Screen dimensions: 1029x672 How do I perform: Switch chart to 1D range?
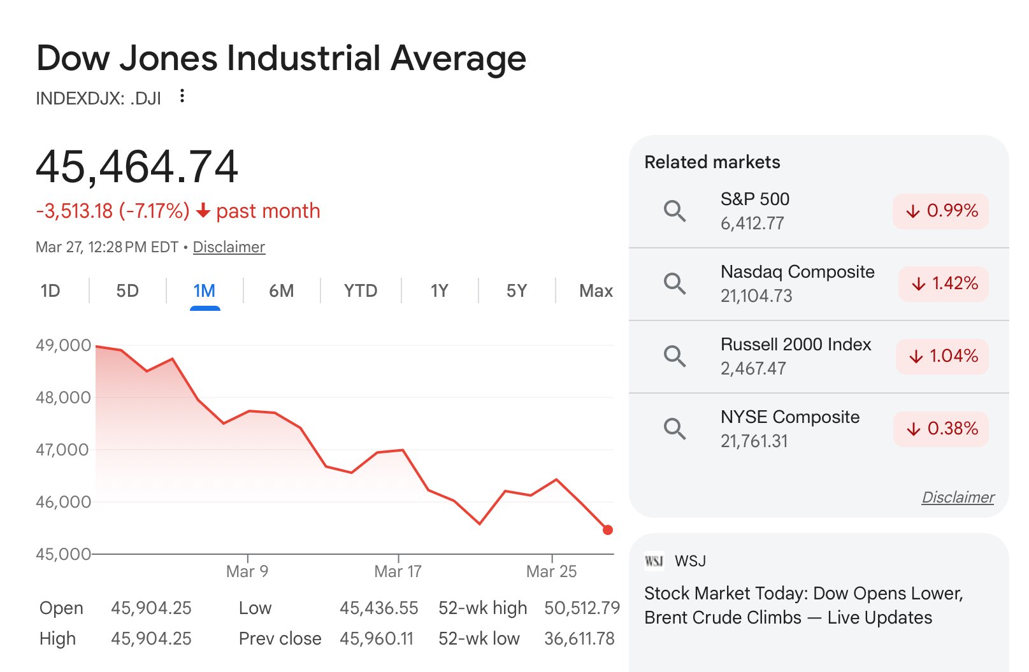pos(50,291)
